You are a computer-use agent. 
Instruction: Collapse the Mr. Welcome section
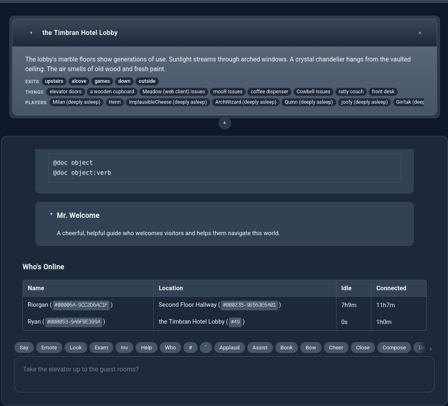tap(51, 215)
